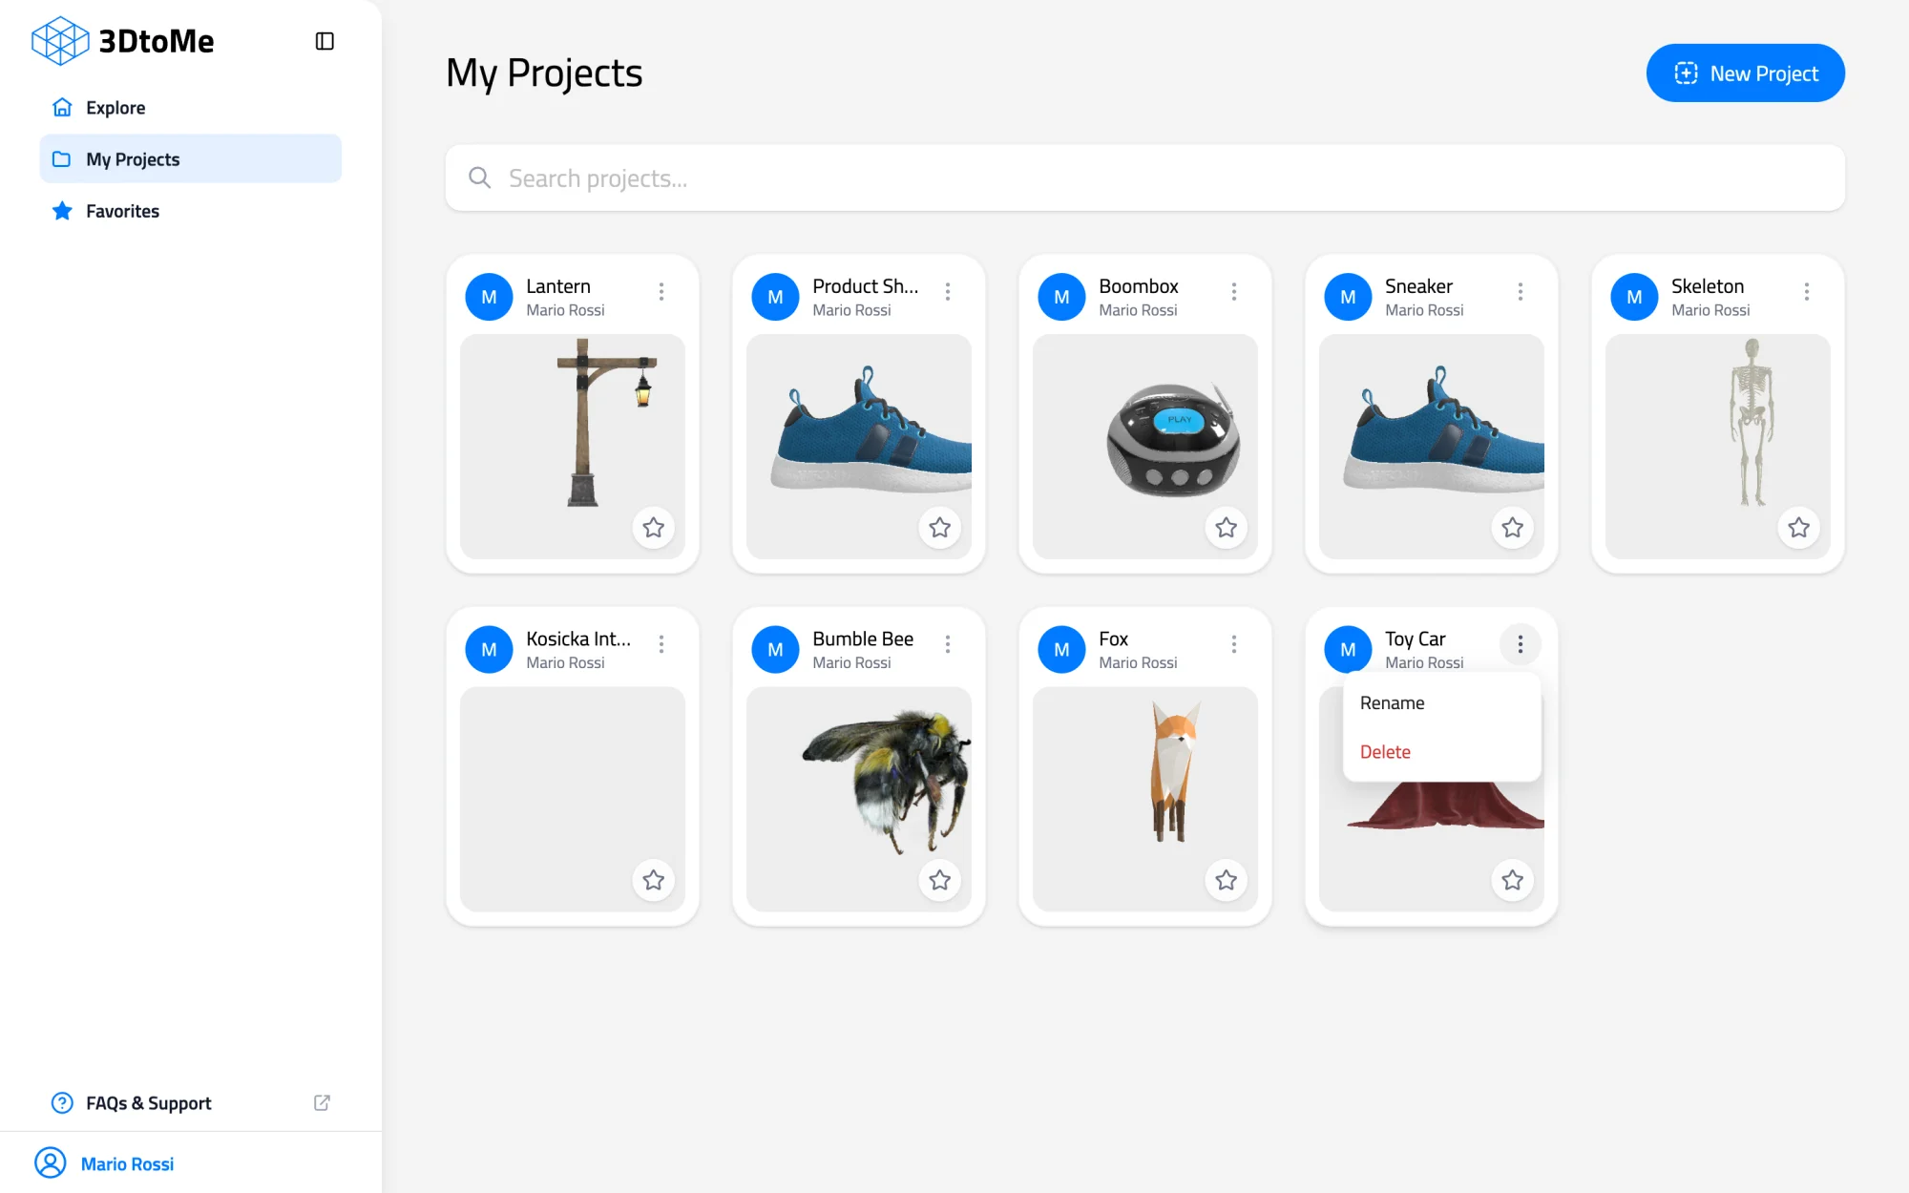The image size is (1909, 1193).
Task: Click the Fox card M avatar
Action: pyautogui.click(x=1061, y=650)
